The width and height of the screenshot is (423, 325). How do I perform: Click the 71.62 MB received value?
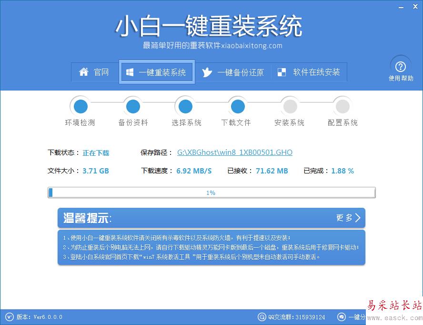click(272, 171)
